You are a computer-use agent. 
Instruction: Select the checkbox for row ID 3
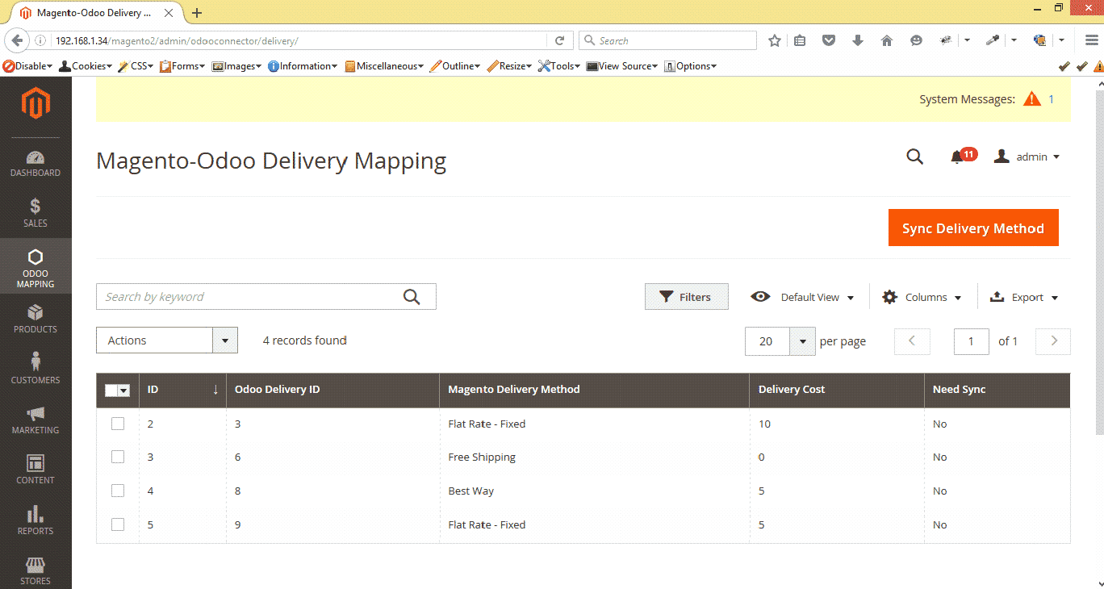click(x=118, y=457)
